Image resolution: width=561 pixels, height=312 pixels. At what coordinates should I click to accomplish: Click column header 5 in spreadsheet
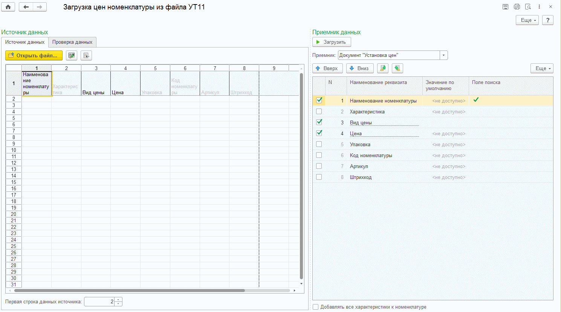point(155,68)
